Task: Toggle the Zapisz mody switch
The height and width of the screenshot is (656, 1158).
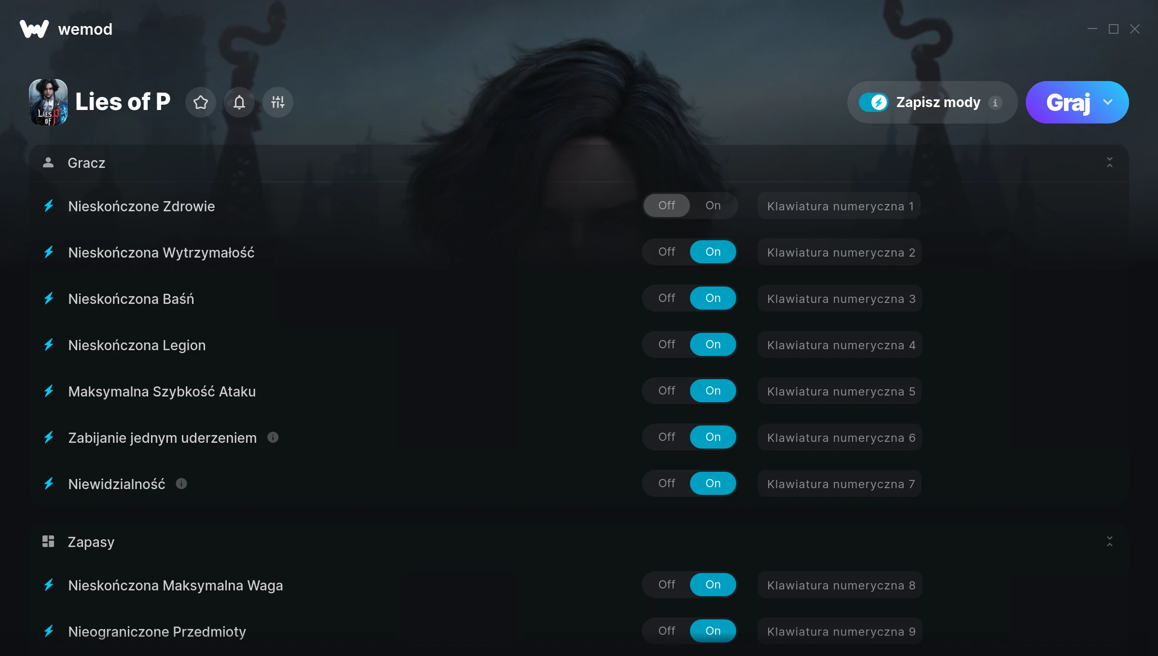Action: tap(874, 102)
